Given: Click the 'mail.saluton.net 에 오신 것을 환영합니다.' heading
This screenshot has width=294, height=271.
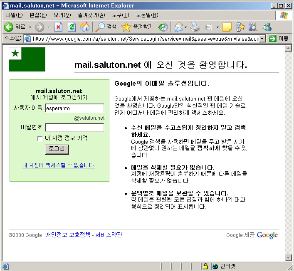Looking at the screenshot, I should pyautogui.click(x=161, y=65).
